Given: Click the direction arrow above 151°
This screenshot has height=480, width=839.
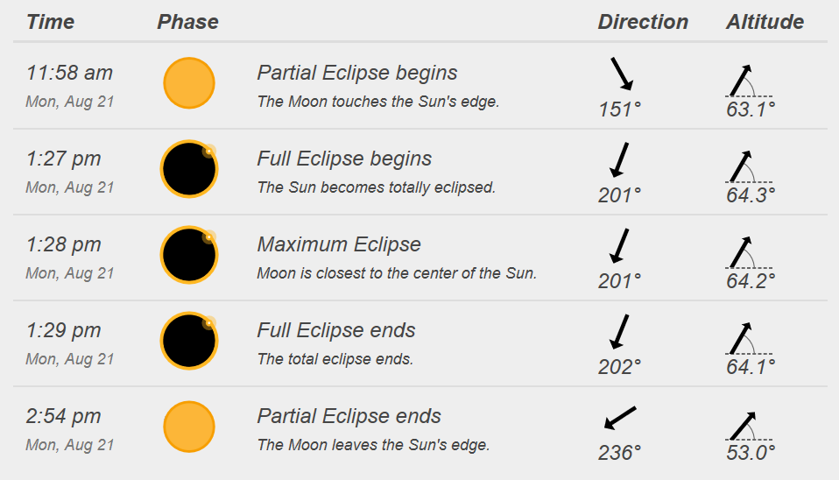Looking at the screenshot, I should [622, 74].
